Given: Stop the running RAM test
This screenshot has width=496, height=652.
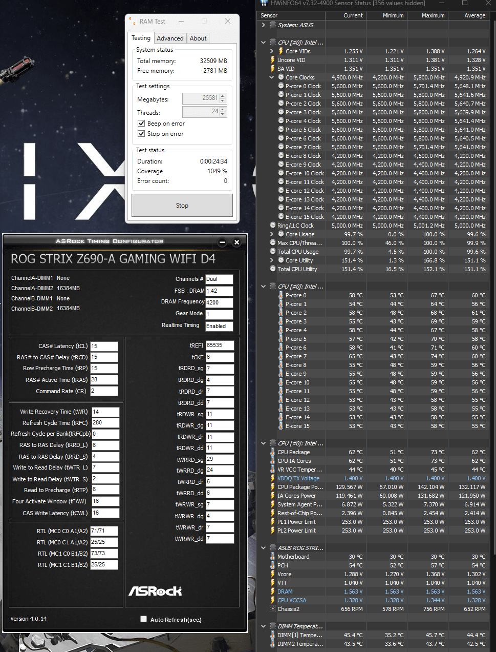Looking at the screenshot, I should [182, 206].
